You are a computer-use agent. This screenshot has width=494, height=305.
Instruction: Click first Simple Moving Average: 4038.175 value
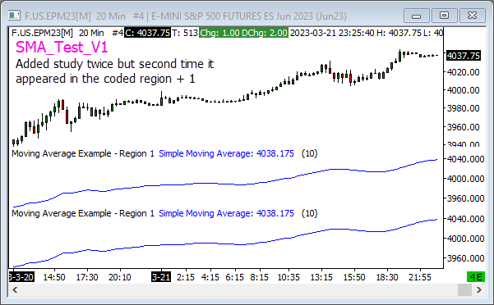(226, 153)
